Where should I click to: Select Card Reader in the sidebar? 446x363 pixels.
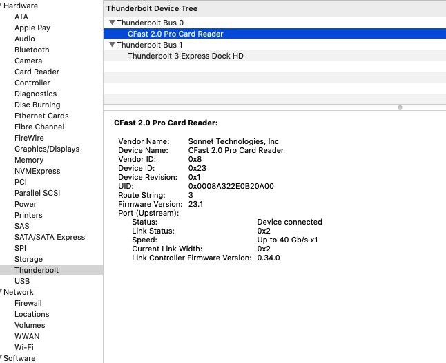click(37, 72)
